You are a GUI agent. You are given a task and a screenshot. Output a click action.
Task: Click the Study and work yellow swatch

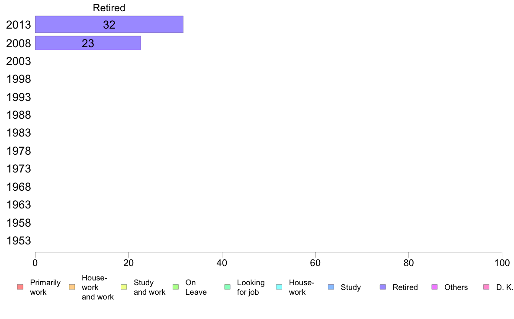point(124,287)
